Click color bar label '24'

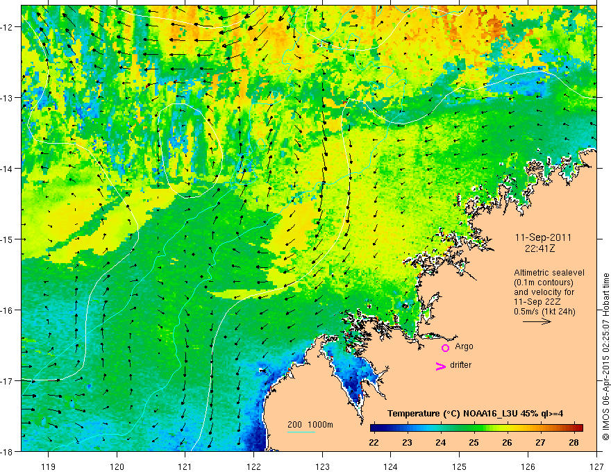point(441,442)
